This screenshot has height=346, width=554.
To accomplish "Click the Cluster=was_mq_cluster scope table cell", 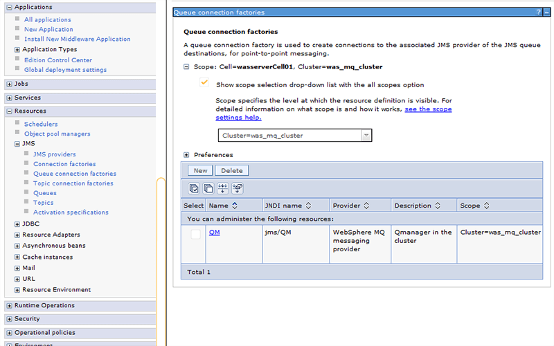I will pyautogui.click(x=500, y=244).
